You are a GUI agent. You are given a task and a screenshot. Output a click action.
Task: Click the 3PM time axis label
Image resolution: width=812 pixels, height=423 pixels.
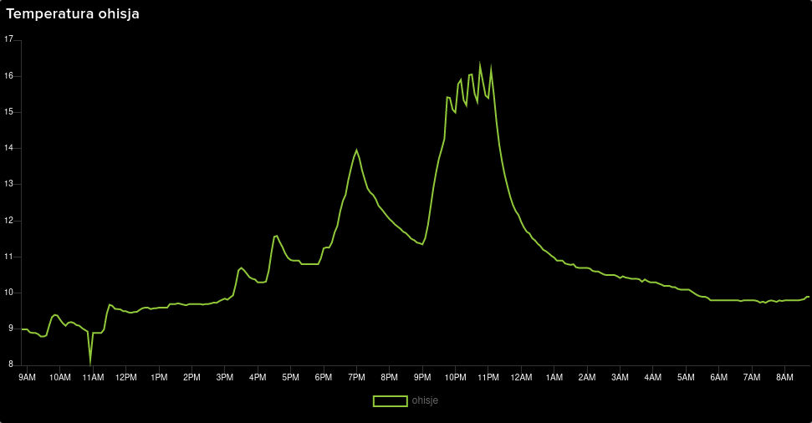(x=224, y=378)
